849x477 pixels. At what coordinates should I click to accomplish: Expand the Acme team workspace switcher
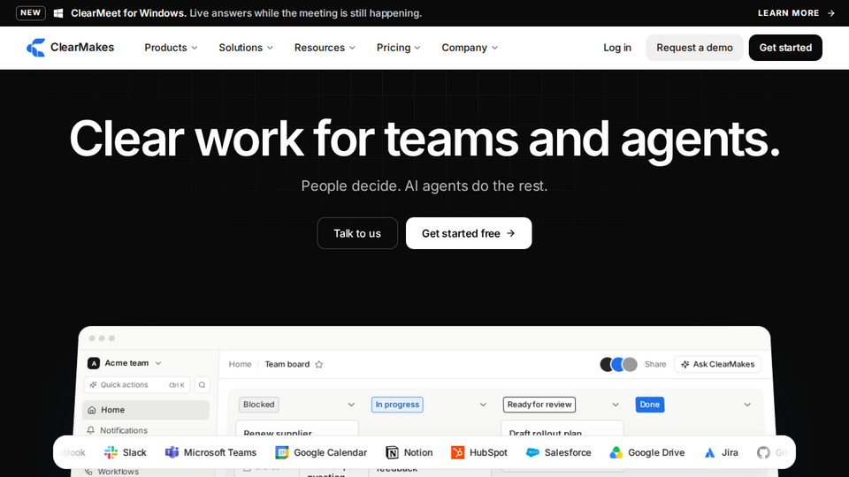point(125,363)
